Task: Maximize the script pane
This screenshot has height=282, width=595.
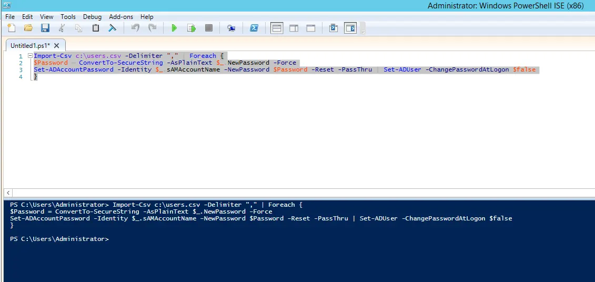Action: [x=311, y=28]
